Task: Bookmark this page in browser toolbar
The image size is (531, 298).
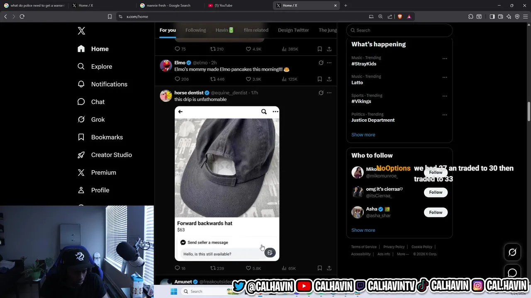Action: pos(110,17)
